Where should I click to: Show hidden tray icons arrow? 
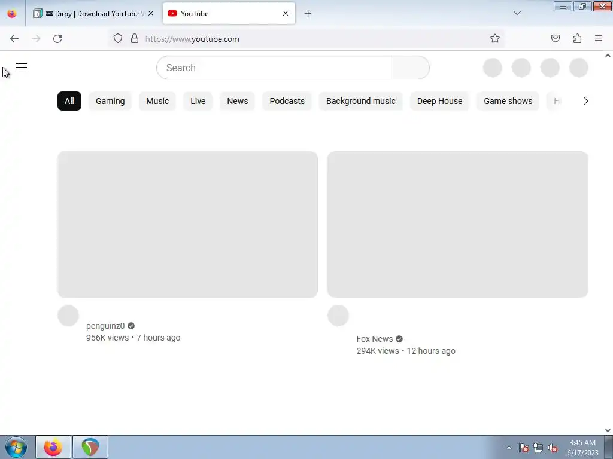pyautogui.click(x=509, y=448)
